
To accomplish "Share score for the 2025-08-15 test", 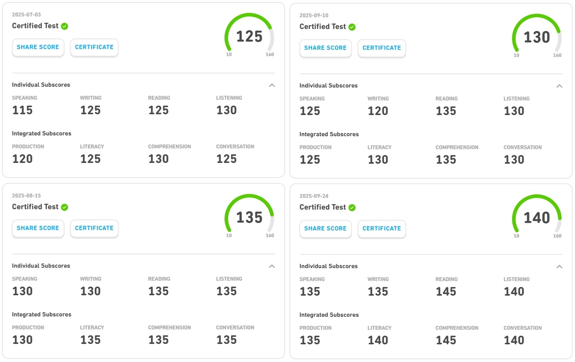I will (38, 228).
